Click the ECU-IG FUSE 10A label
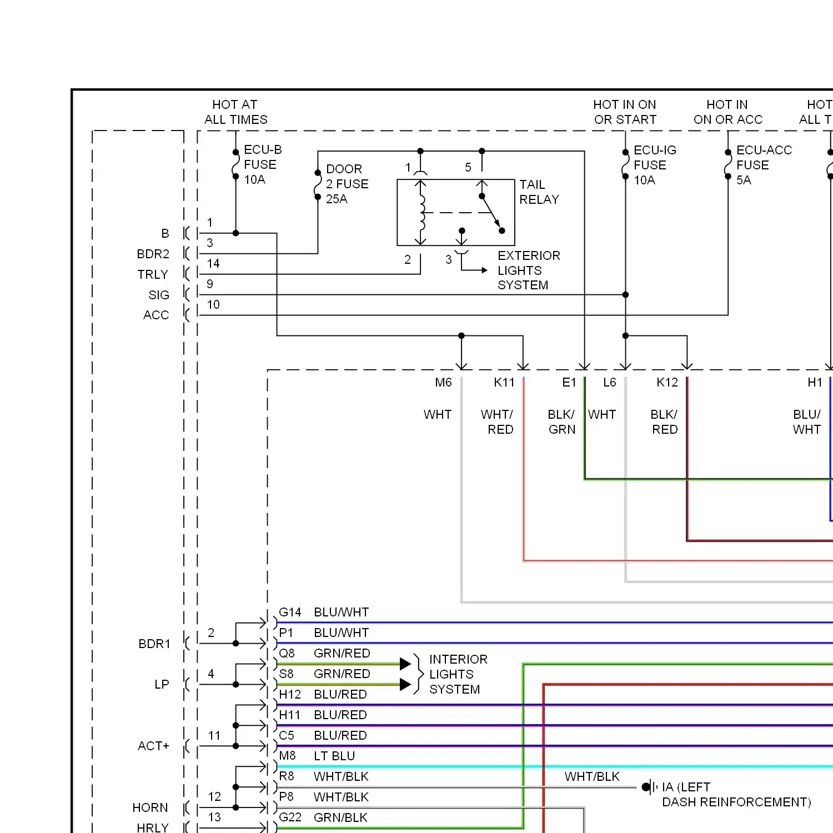This screenshot has width=833, height=833. 655,165
